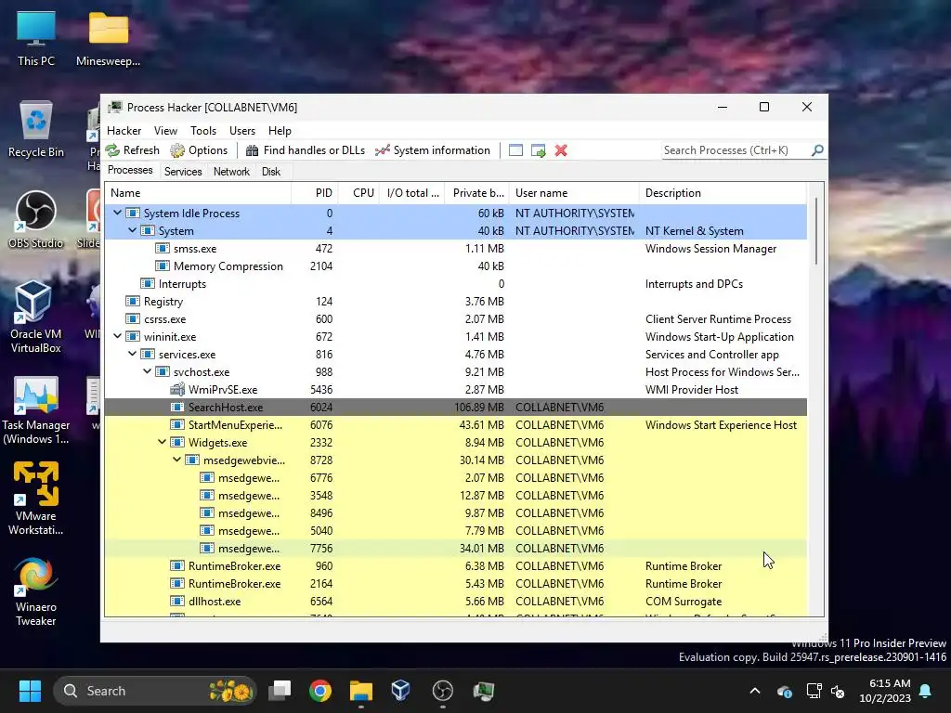951x713 pixels.
Task: Sort by I/O total column header
Action: point(411,193)
